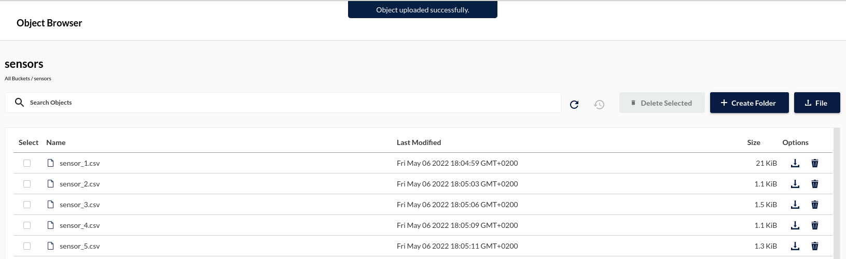Select the sensor_3.csv row checkbox

pyautogui.click(x=27, y=205)
